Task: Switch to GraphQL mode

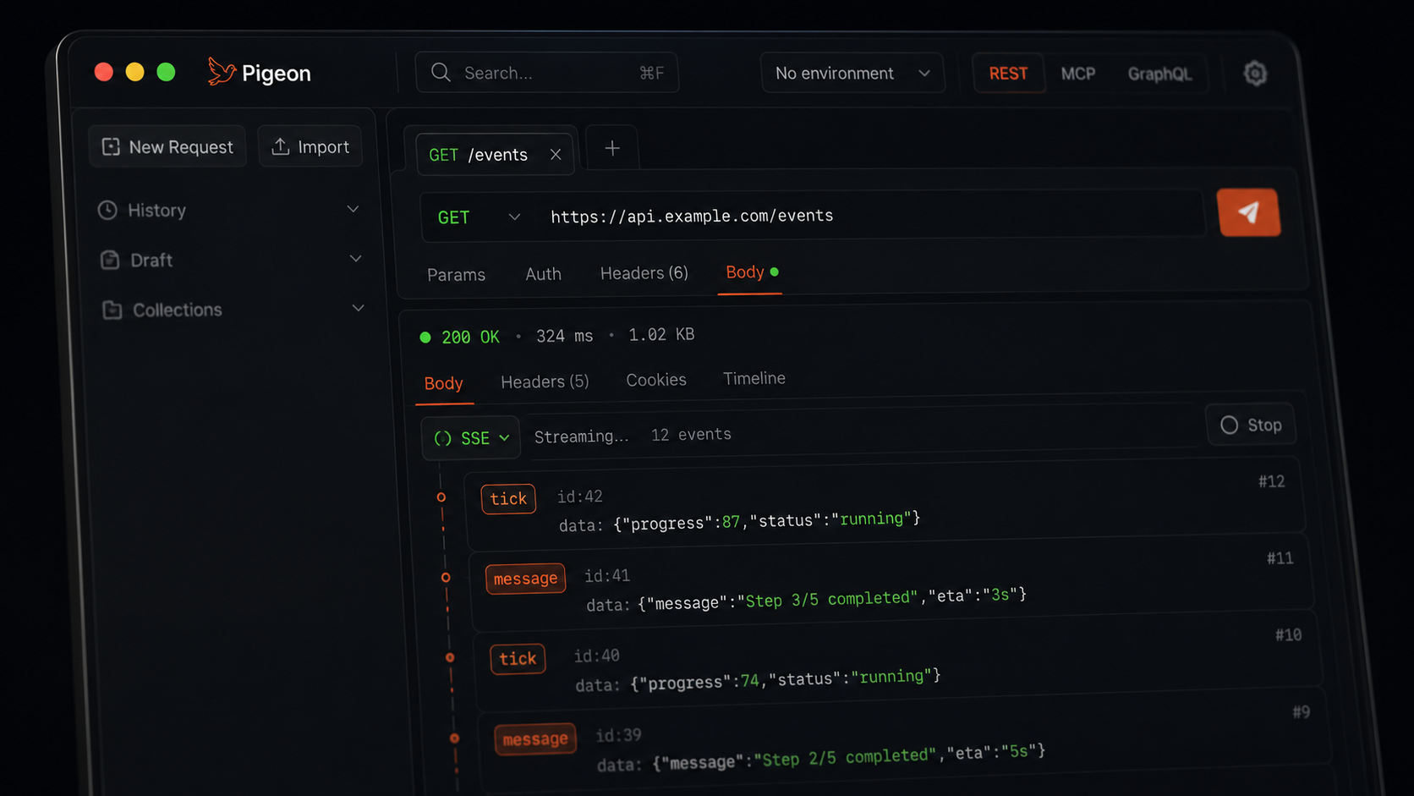Action: pos(1159,74)
